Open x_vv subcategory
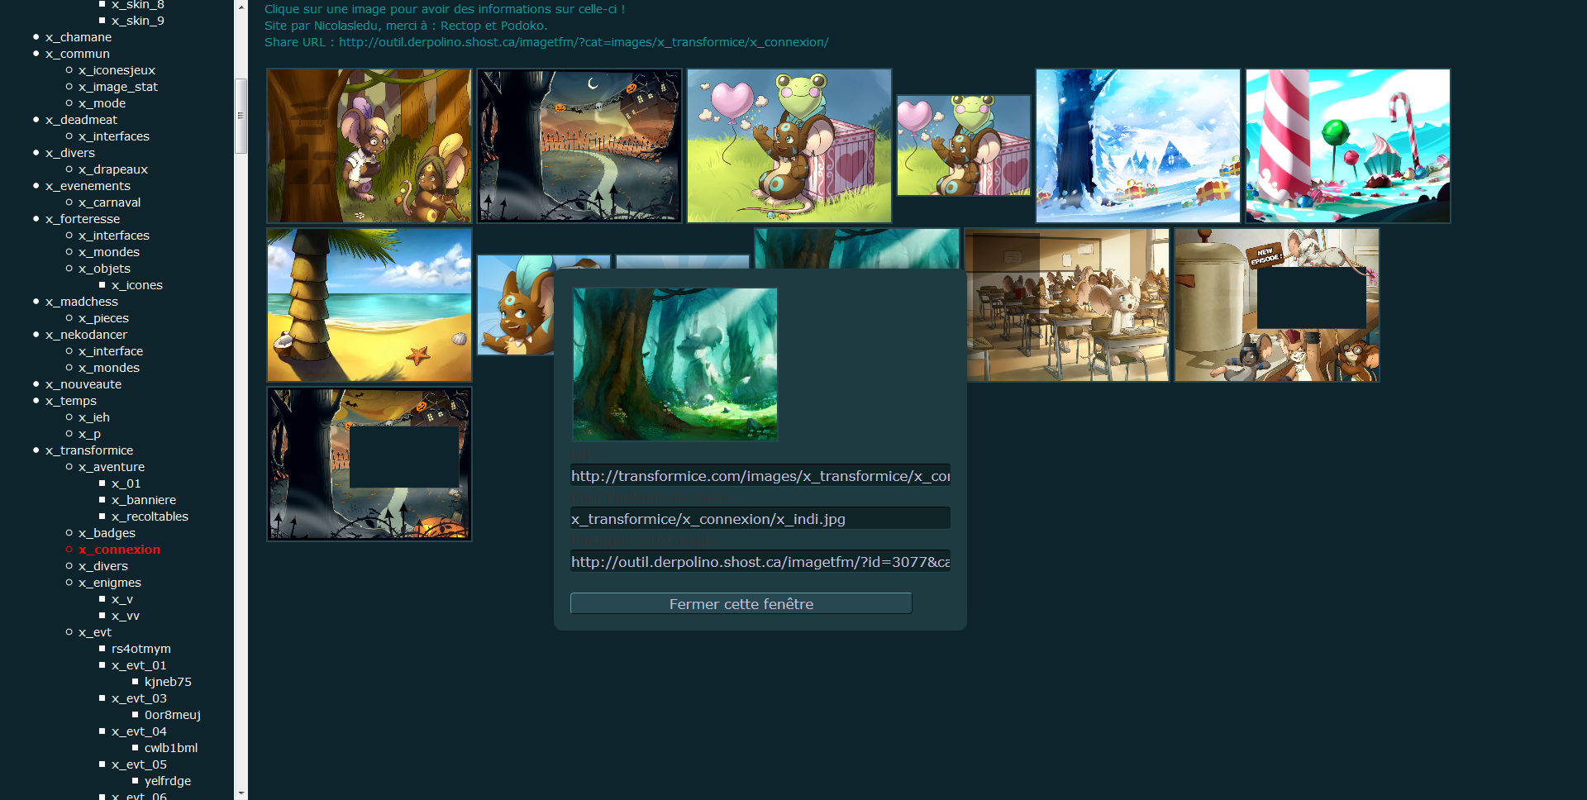Screen dimensions: 1587x800 126,616
